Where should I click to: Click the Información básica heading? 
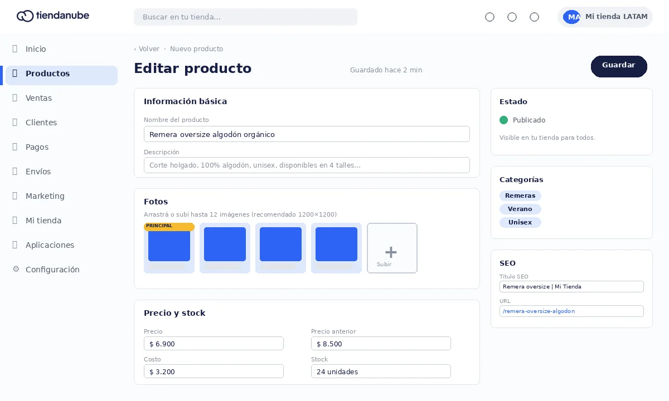click(x=185, y=101)
